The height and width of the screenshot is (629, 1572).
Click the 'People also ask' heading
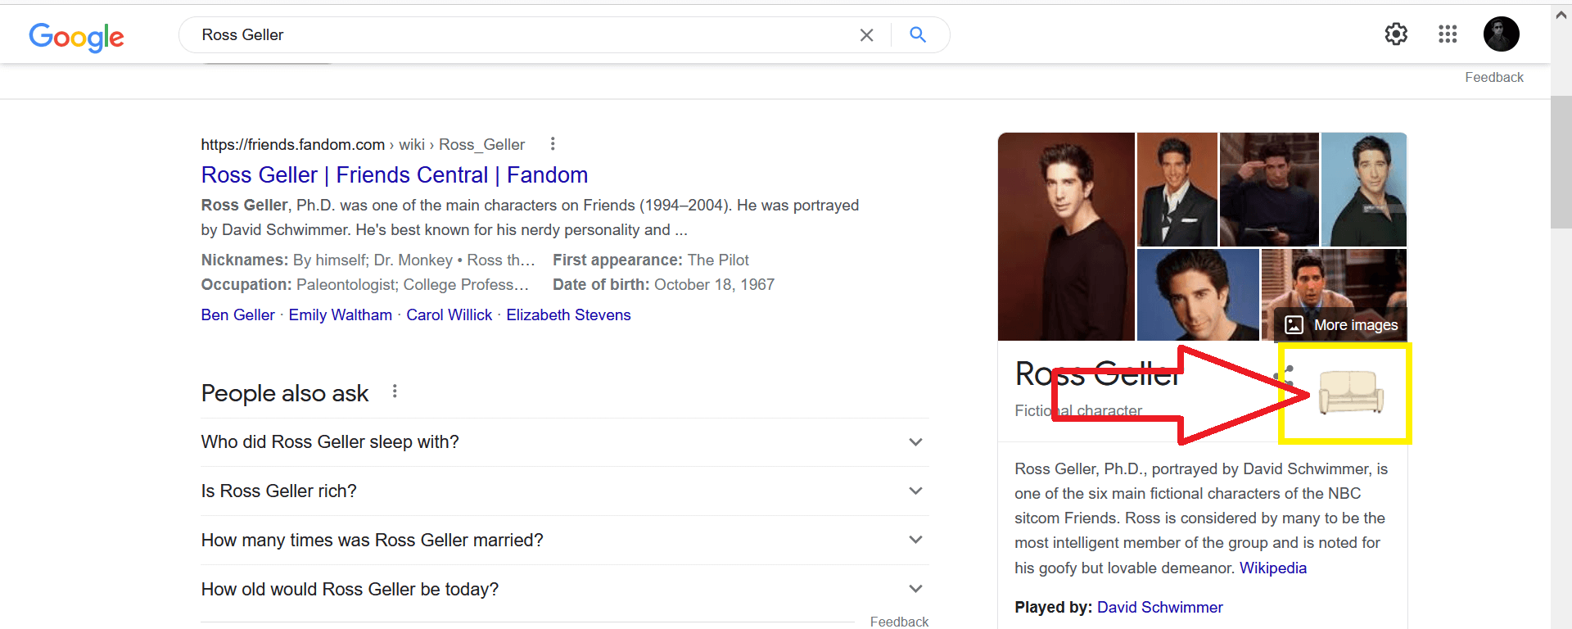click(x=285, y=393)
